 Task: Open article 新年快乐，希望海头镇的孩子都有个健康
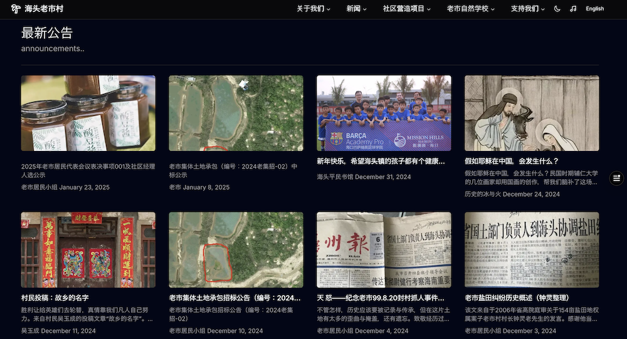(381, 161)
